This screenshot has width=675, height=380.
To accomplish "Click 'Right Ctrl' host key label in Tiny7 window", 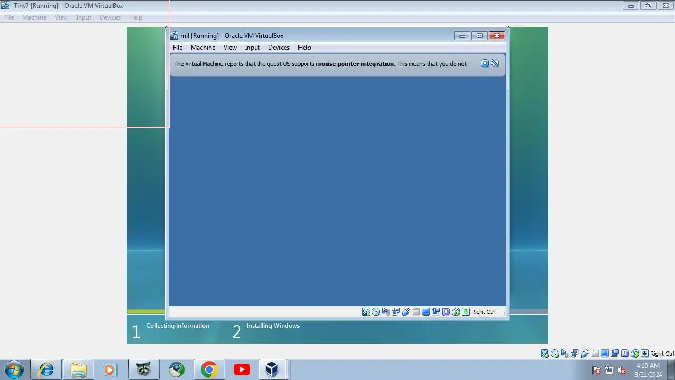I will point(662,354).
